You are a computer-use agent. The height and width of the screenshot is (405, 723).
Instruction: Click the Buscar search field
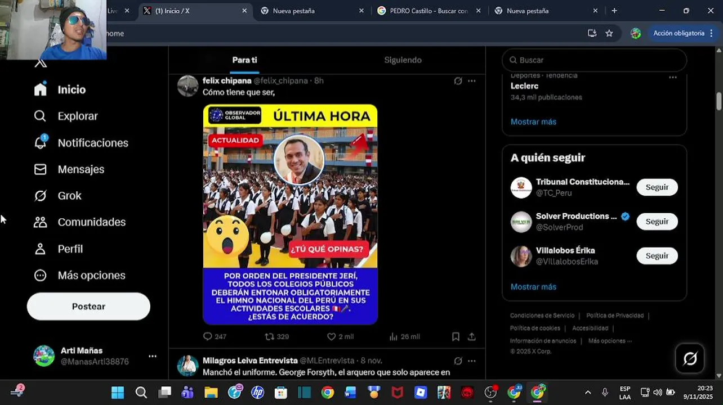tap(594, 60)
